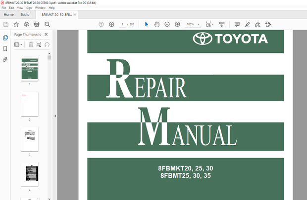The width and height of the screenshot is (307, 200).
Task: Open the Help menu
Action: pyautogui.click(x=51, y=8)
